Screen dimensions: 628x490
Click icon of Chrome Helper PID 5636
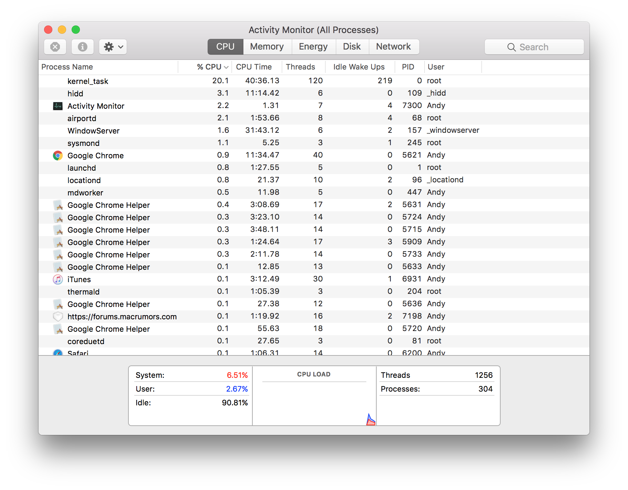click(x=58, y=304)
